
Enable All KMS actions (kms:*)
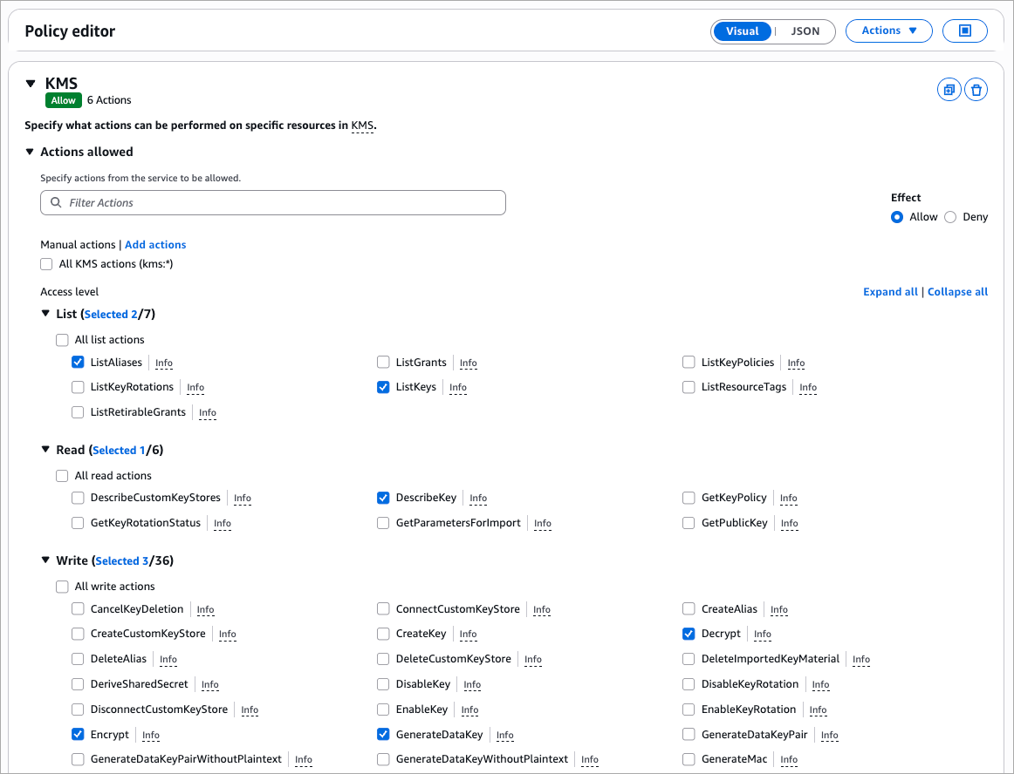point(46,263)
